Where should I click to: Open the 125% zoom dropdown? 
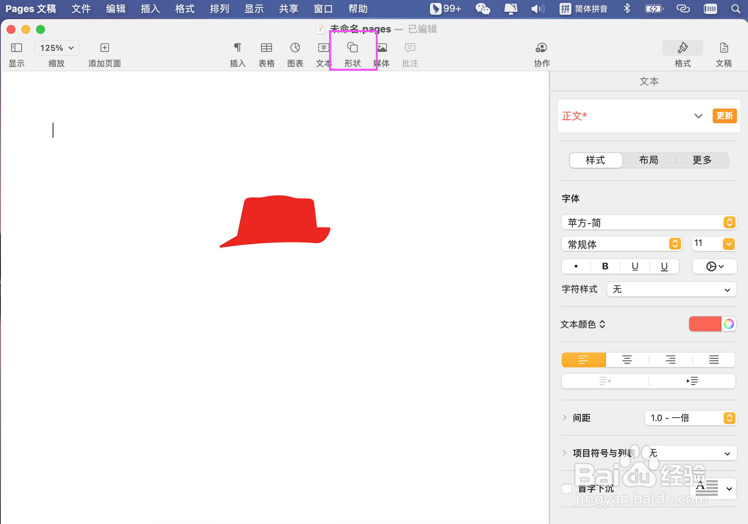[56, 48]
